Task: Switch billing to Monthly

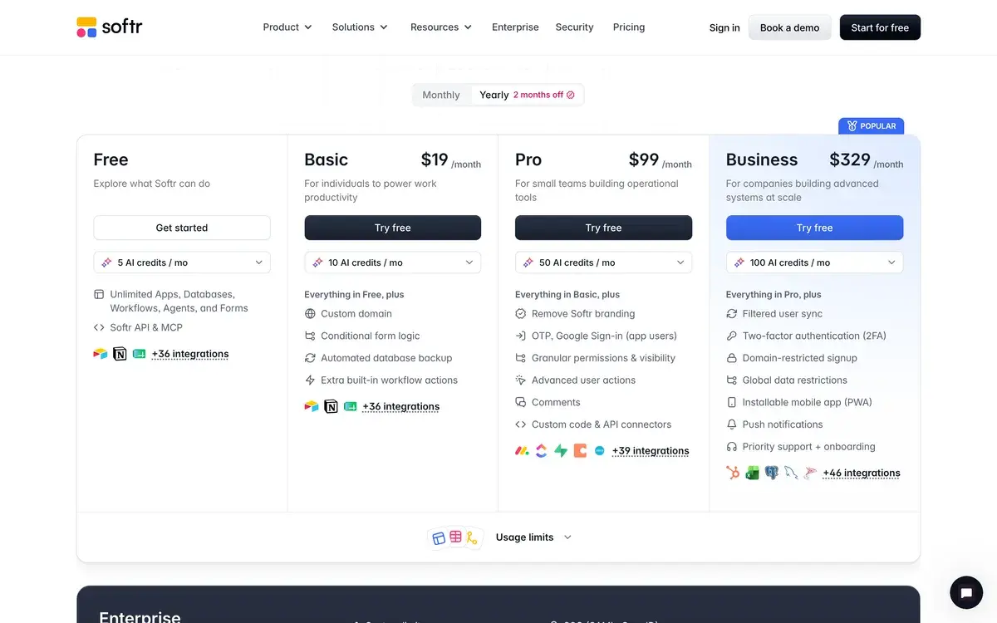Action: (x=441, y=95)
